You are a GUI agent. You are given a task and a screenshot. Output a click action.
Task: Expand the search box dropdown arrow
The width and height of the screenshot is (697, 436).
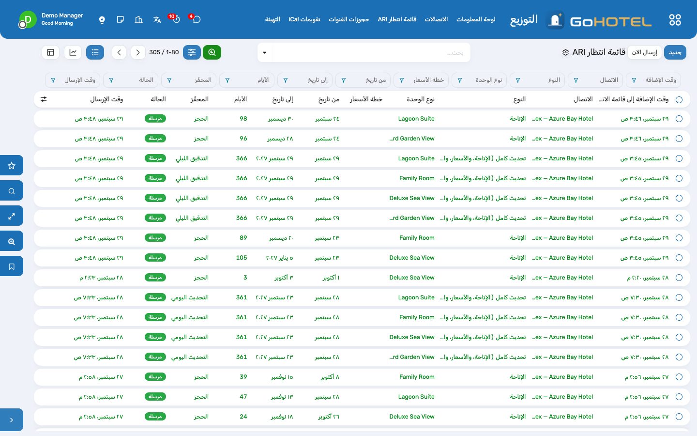click(265, 53)
